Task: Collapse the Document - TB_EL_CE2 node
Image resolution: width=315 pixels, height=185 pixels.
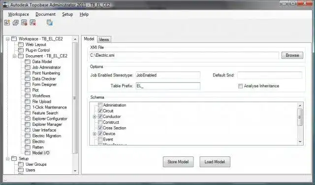Action: 14,56
